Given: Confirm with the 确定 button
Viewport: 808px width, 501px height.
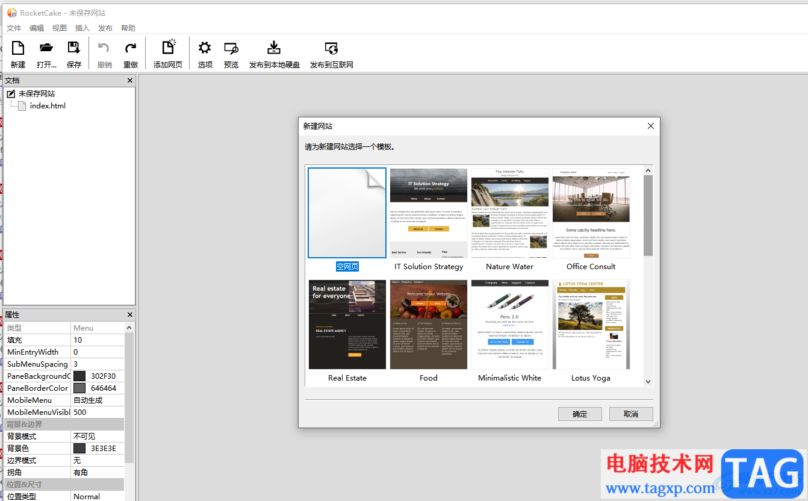Looking at the screenshot, I should click(580, 414).
